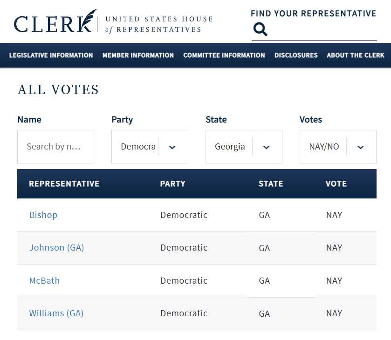The height and width of the screenshot is (340, 391).
Task: Open Member Information menu
Action: 138,55
